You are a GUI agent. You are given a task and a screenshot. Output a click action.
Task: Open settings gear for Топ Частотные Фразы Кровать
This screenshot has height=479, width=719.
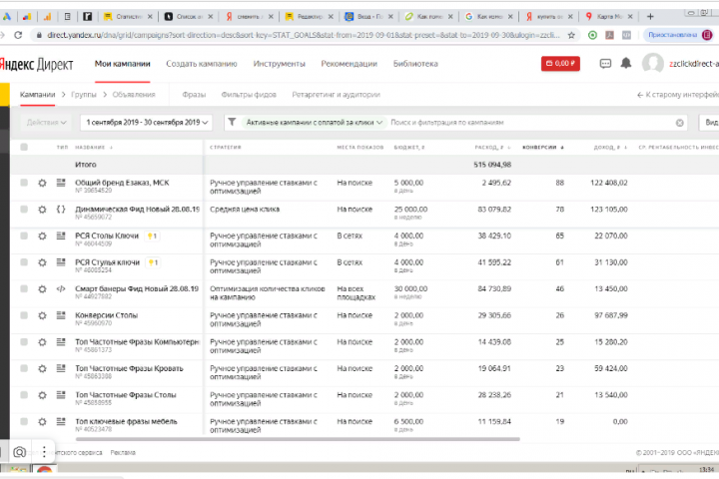[42, 369]
